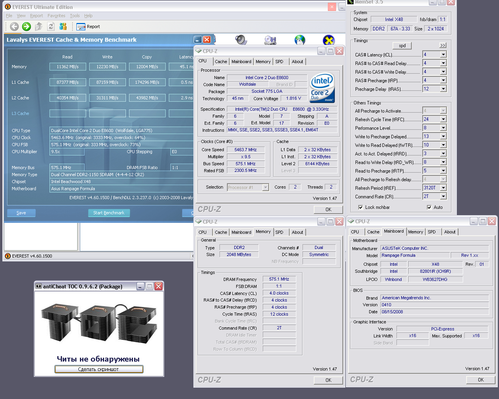Toggle the Lock mchbar checkbox
The width and height of the screenshot is (499, 399).
click(x=361, y=207)
